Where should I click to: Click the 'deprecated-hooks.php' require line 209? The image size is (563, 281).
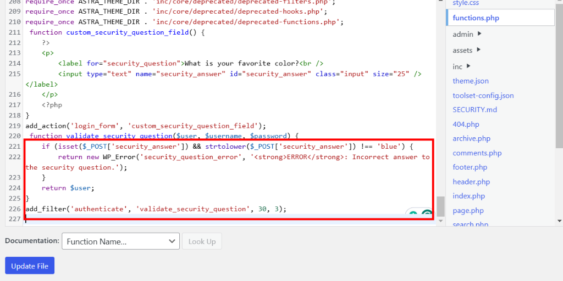[176, 12]
